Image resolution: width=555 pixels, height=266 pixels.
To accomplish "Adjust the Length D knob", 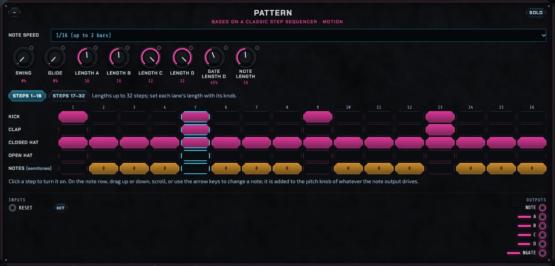I will [182, 57].
